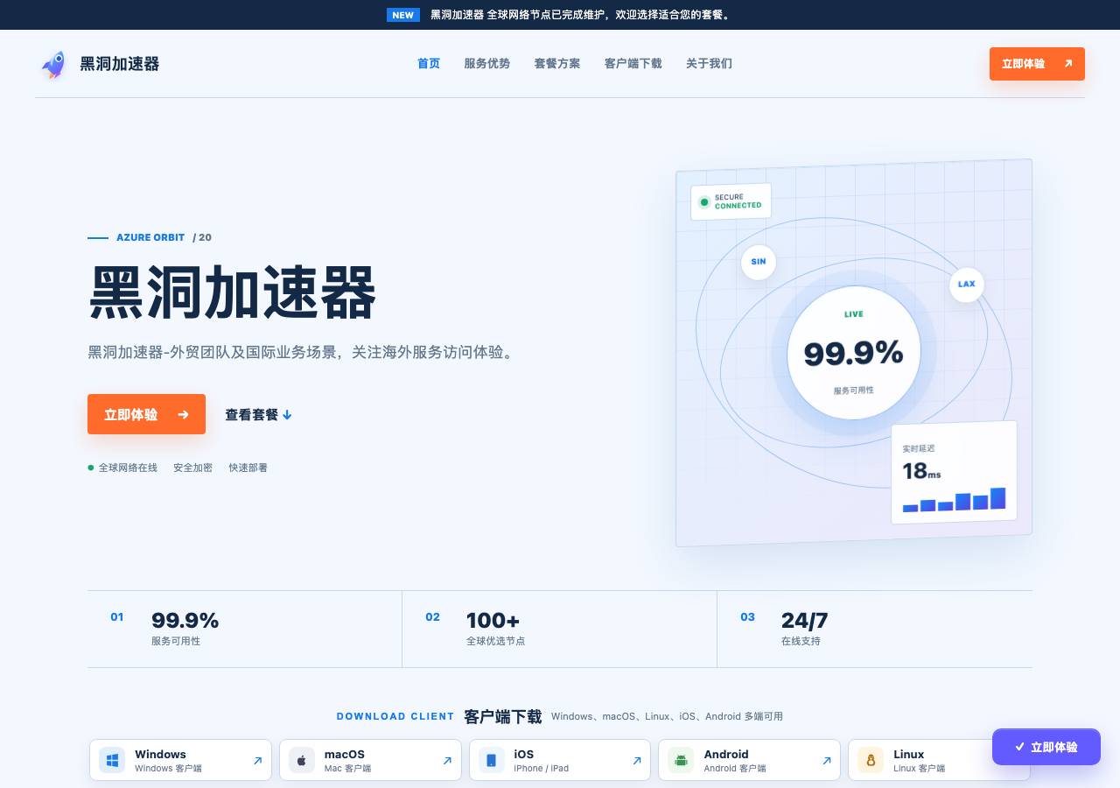The height and width of the screenshot is (788, 1120).
Task: Click the large 黑洞加速器 hero heading
Action: click(233, 292)
